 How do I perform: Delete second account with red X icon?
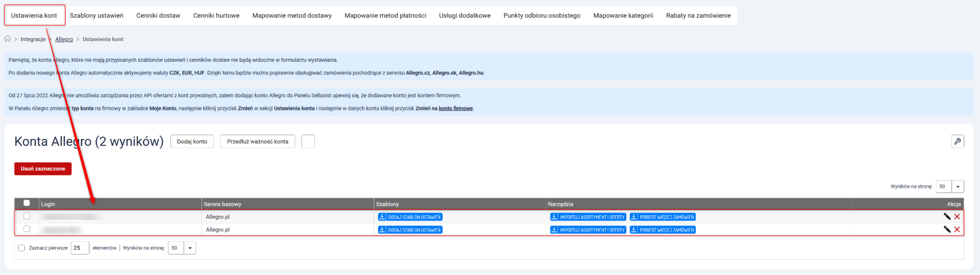coord(957,229)
